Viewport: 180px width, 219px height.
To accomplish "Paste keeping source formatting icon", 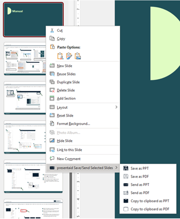I will tap(69, 56).
